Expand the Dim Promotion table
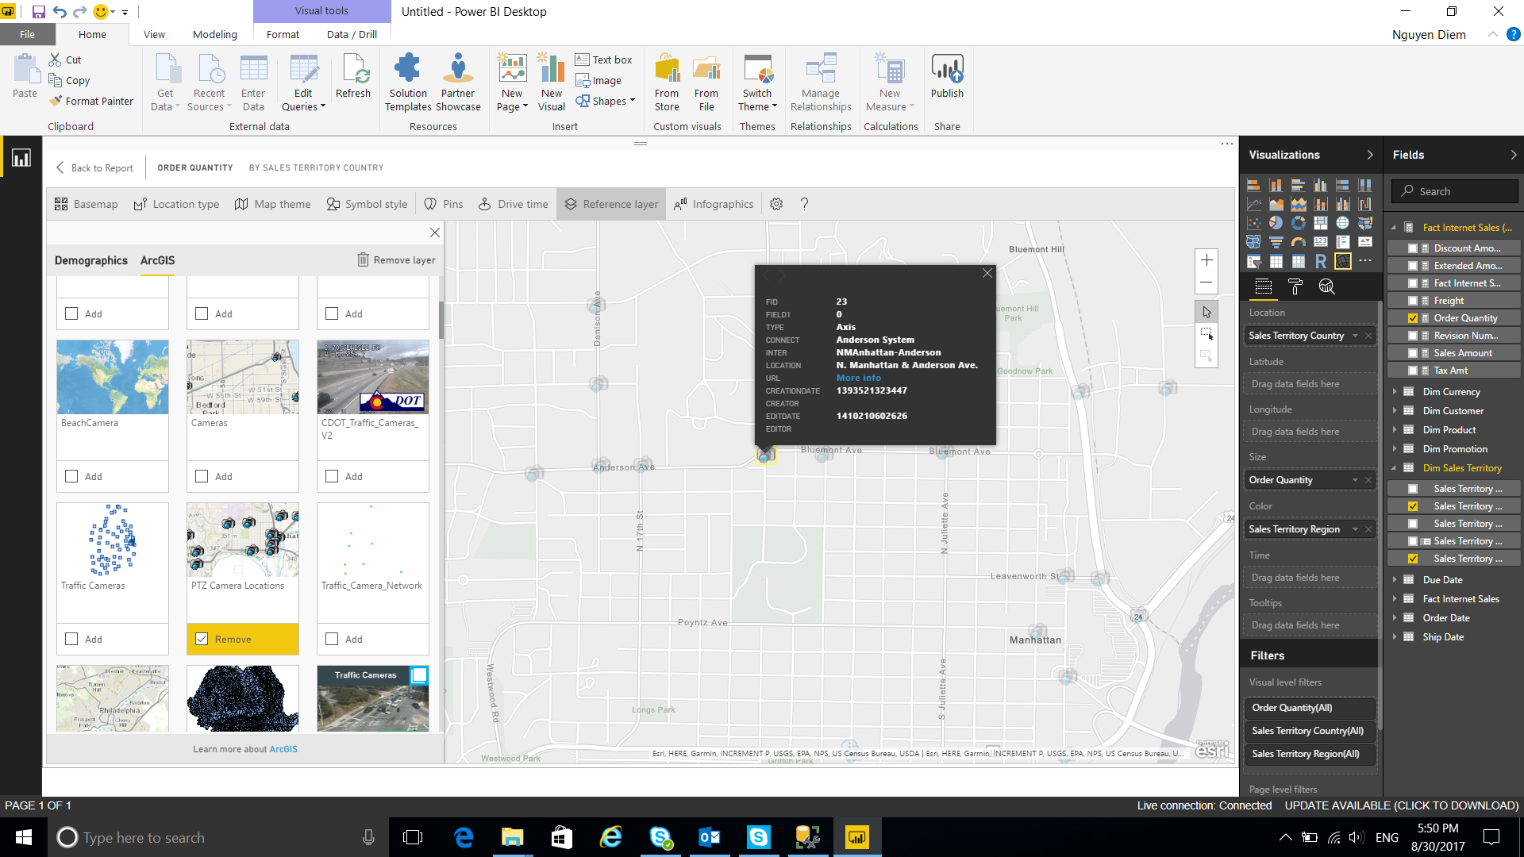The height and width of the screenshot is (857, 1524). click(1395, 449)
